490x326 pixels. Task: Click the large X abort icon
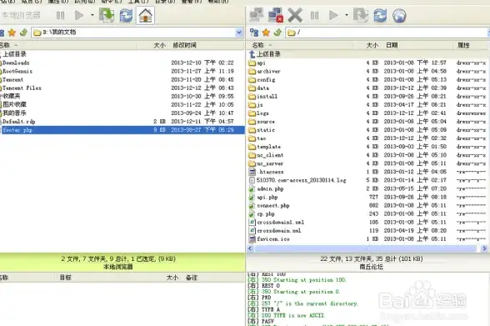click(x=295, y=15)
